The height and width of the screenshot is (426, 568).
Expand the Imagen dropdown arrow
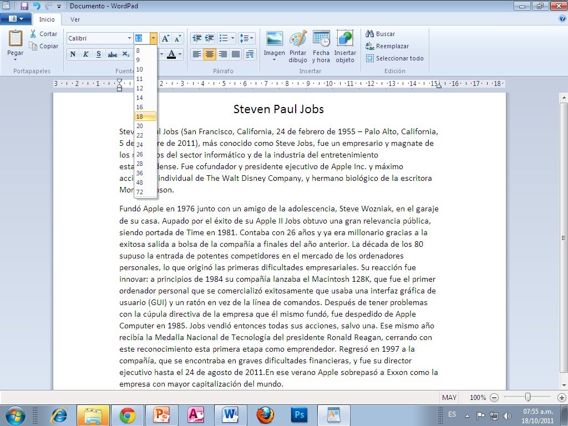(x=274, y=60)
